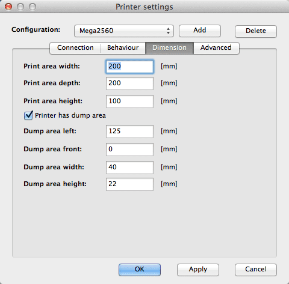Switch to the Connection tab
The image size is (289, 284).
point(75,48)
